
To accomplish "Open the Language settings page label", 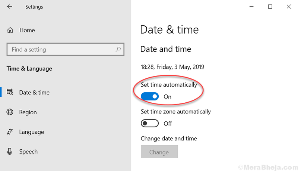I will coord(32,132).
